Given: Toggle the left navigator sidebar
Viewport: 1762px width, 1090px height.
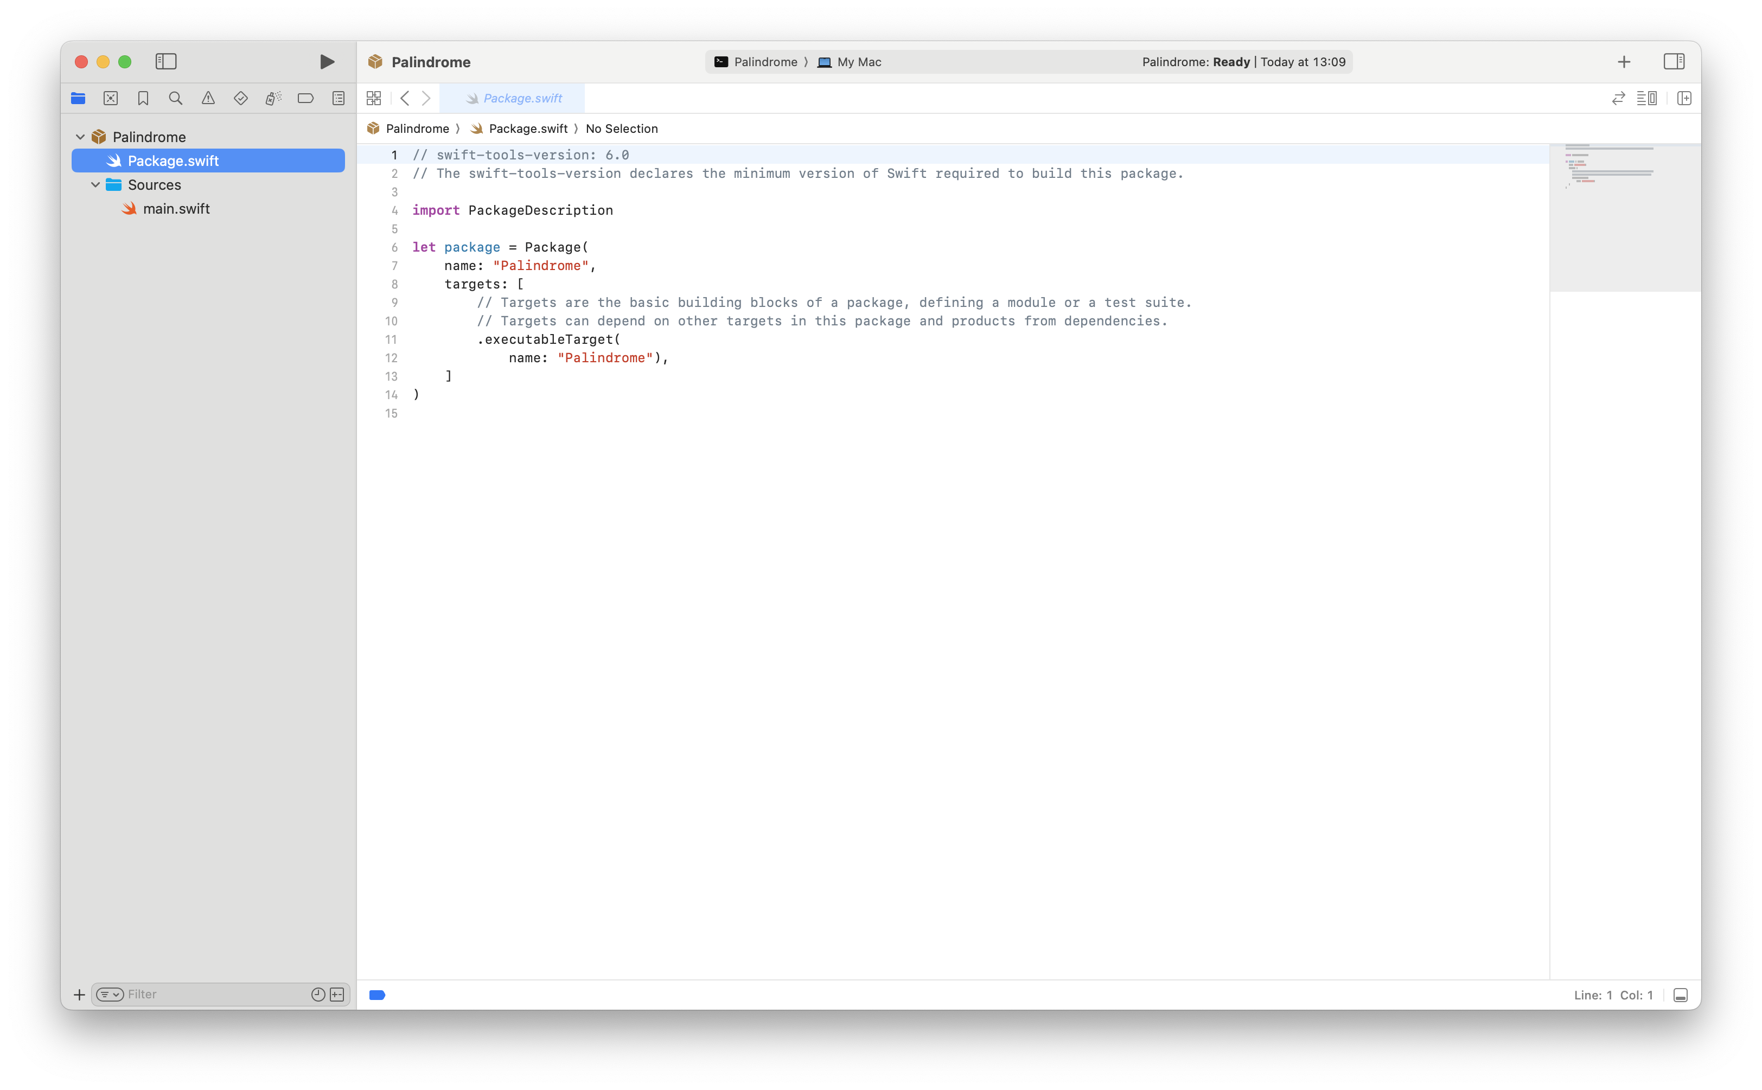Looking at the screenshot, I should 166,62.
